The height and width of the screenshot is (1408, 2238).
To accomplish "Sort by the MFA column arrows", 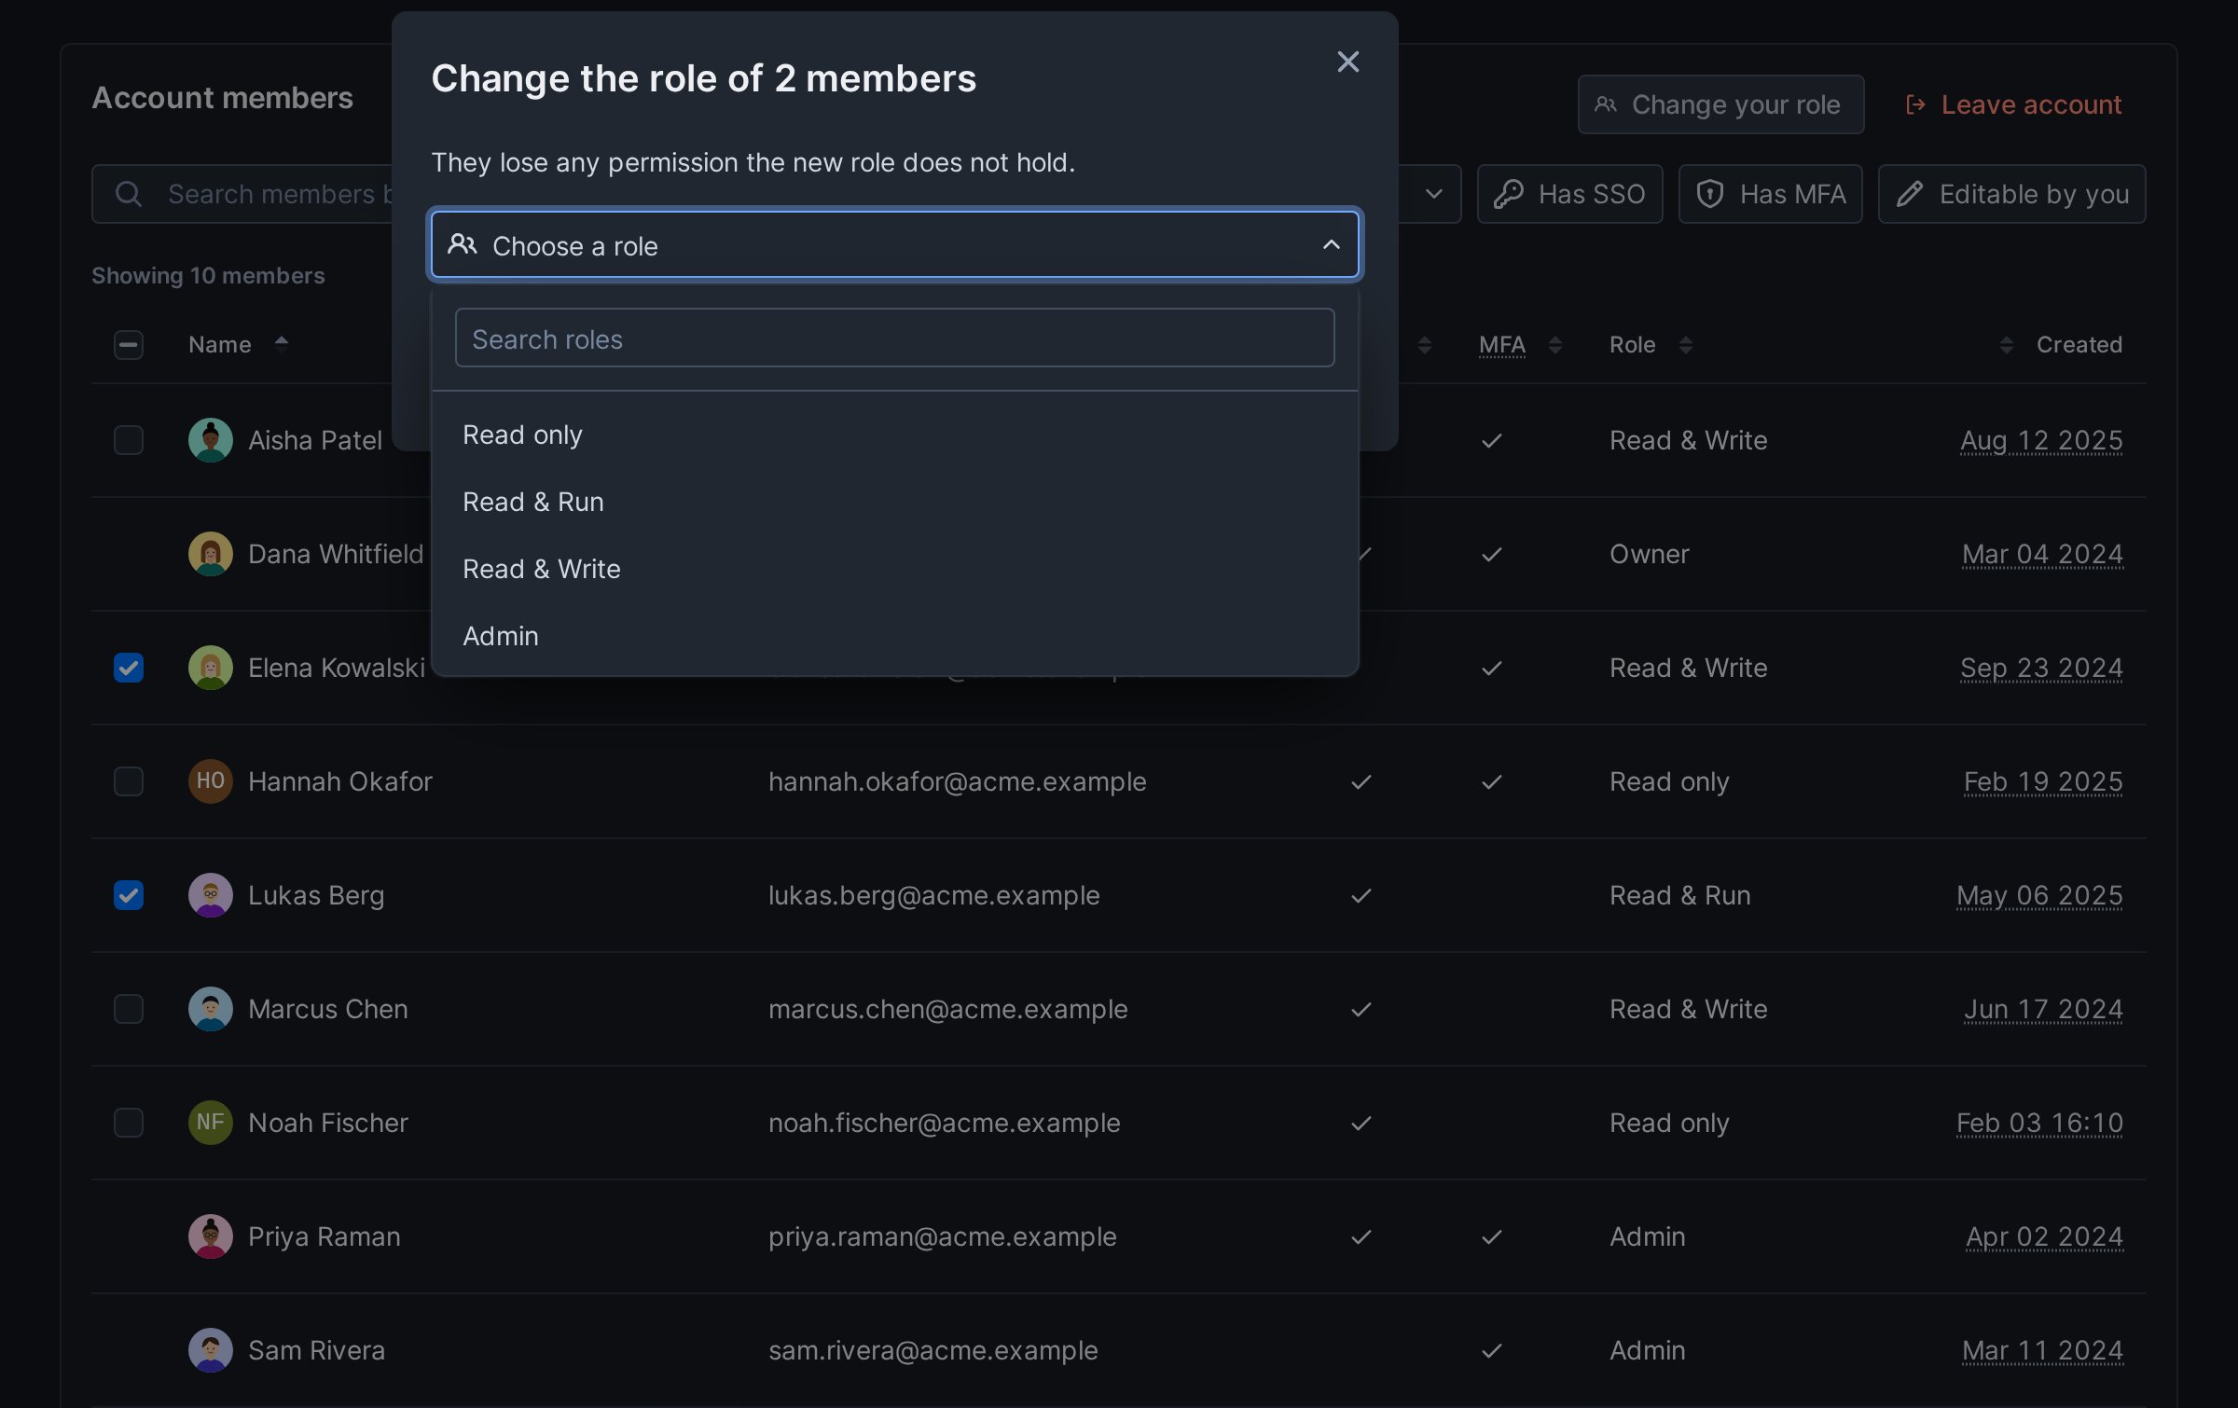I will (x=1554, y=345).
